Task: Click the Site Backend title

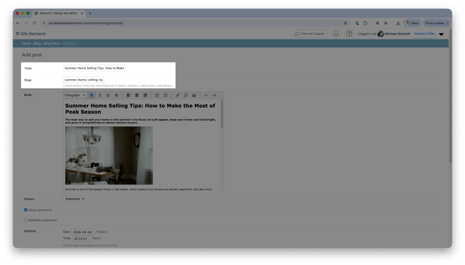Action: click(33, 34)
